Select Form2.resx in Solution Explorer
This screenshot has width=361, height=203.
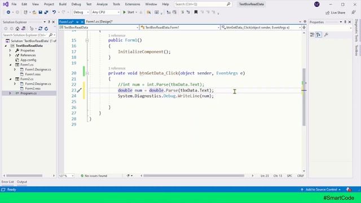click(x=33, y=89)
